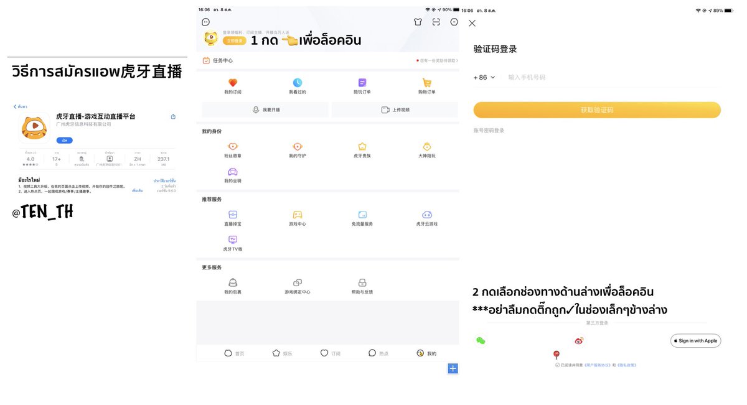Open 我的坐骑 car icon
Image resolution: width=747 pixels, height=405 pixels.
[233, 172]
